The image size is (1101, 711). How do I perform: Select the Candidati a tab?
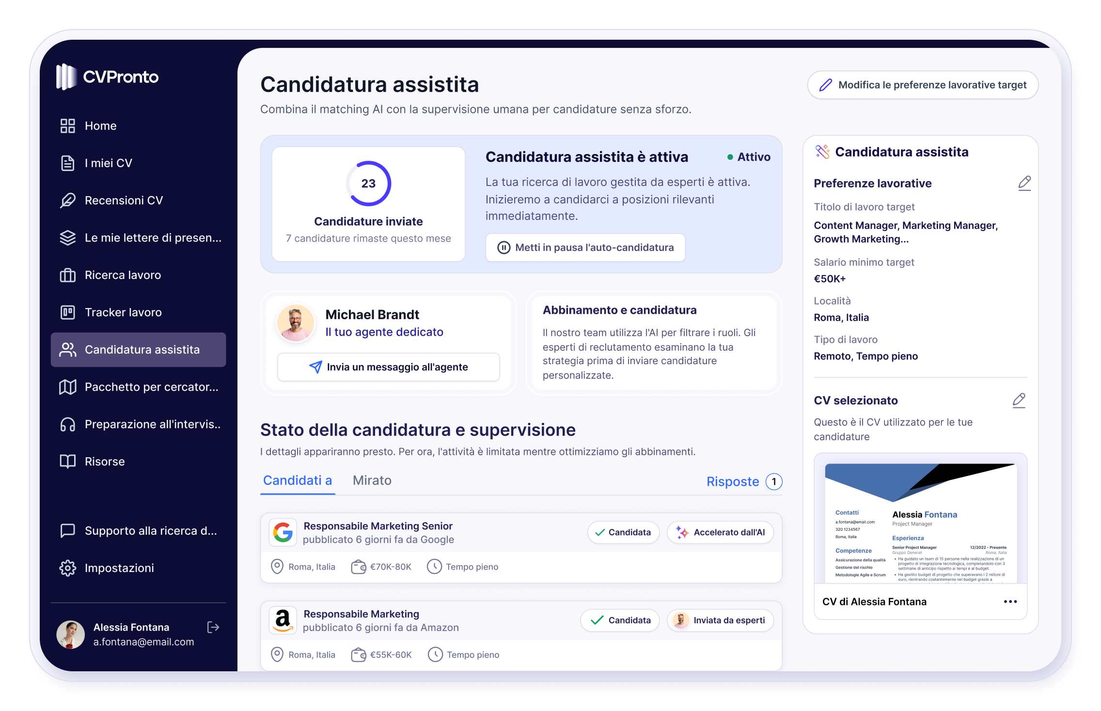coord(297,480)
